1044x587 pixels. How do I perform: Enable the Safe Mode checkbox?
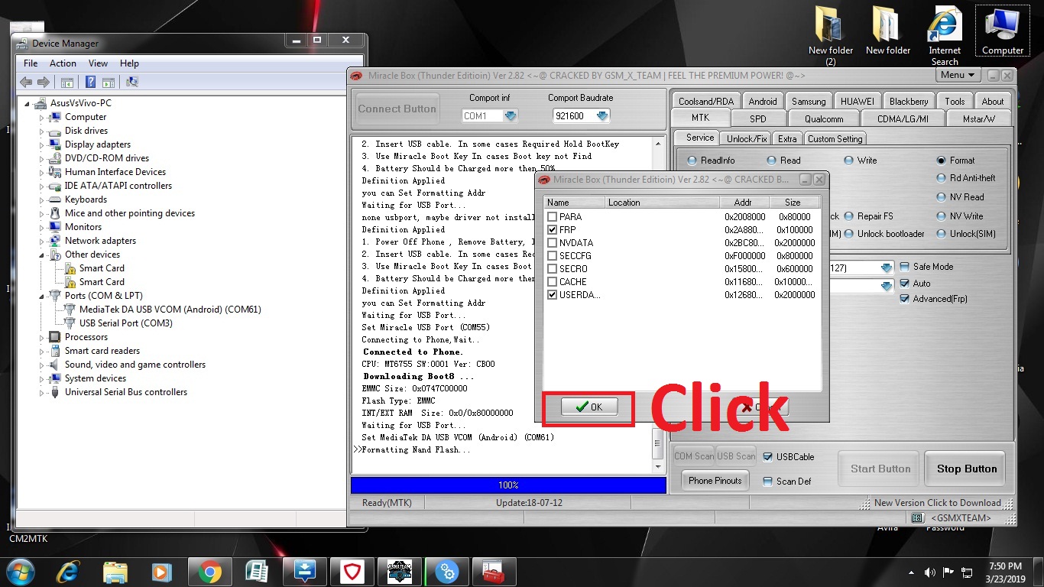click(x=905, y=267)
